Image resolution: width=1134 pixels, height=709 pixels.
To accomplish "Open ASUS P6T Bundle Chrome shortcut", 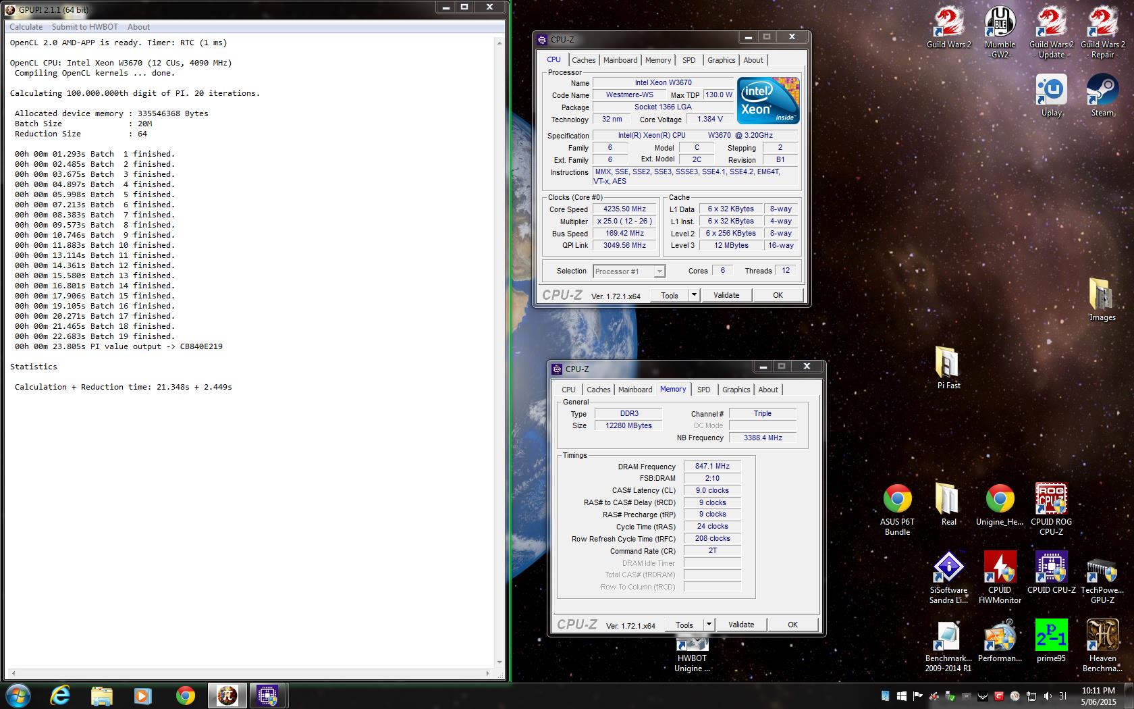I will (x=897, y=509).
